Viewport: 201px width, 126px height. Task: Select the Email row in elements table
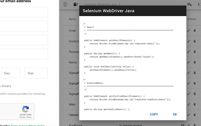coord(73,31)
